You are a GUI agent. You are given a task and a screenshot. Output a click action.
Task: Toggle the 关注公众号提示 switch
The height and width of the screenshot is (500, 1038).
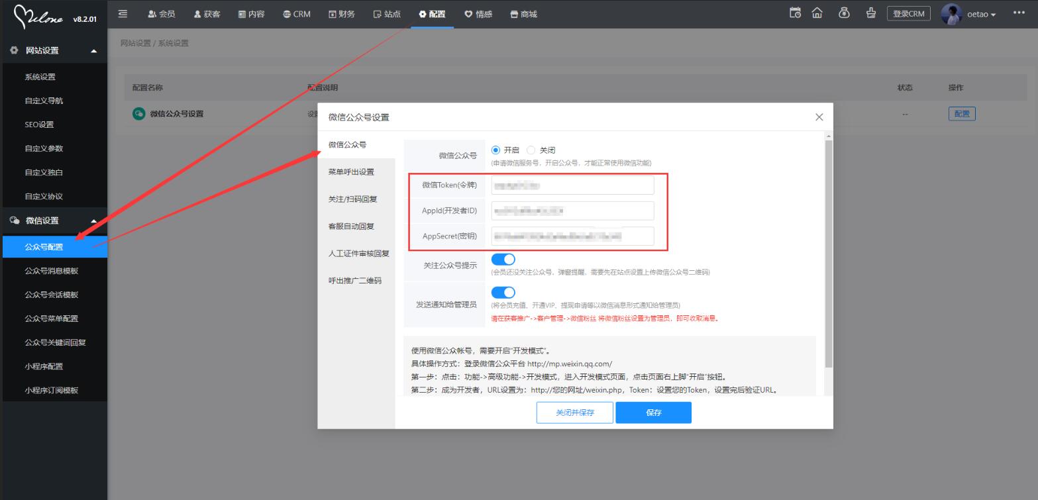[503, 260]
